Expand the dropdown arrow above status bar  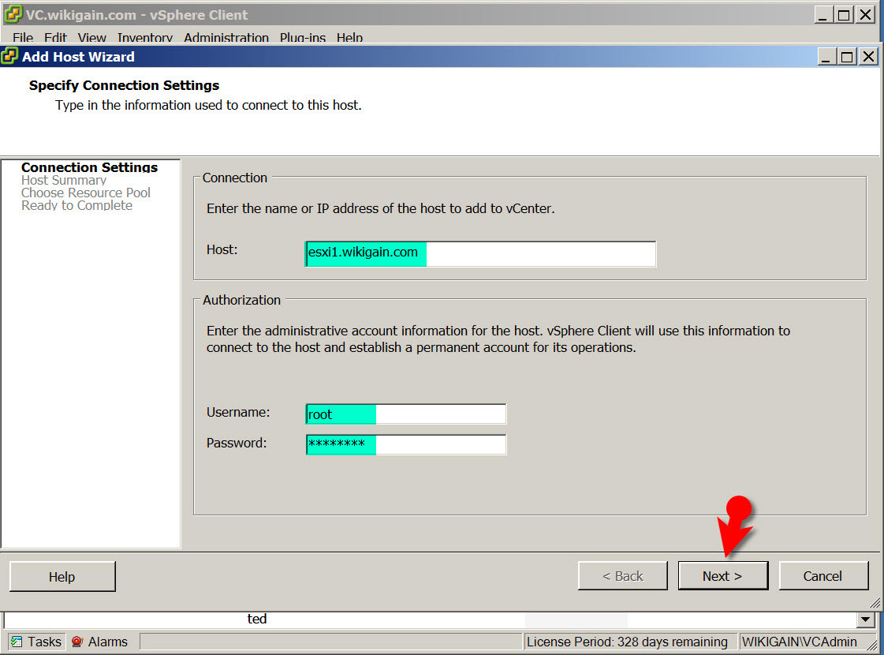(x=866, y=620)
